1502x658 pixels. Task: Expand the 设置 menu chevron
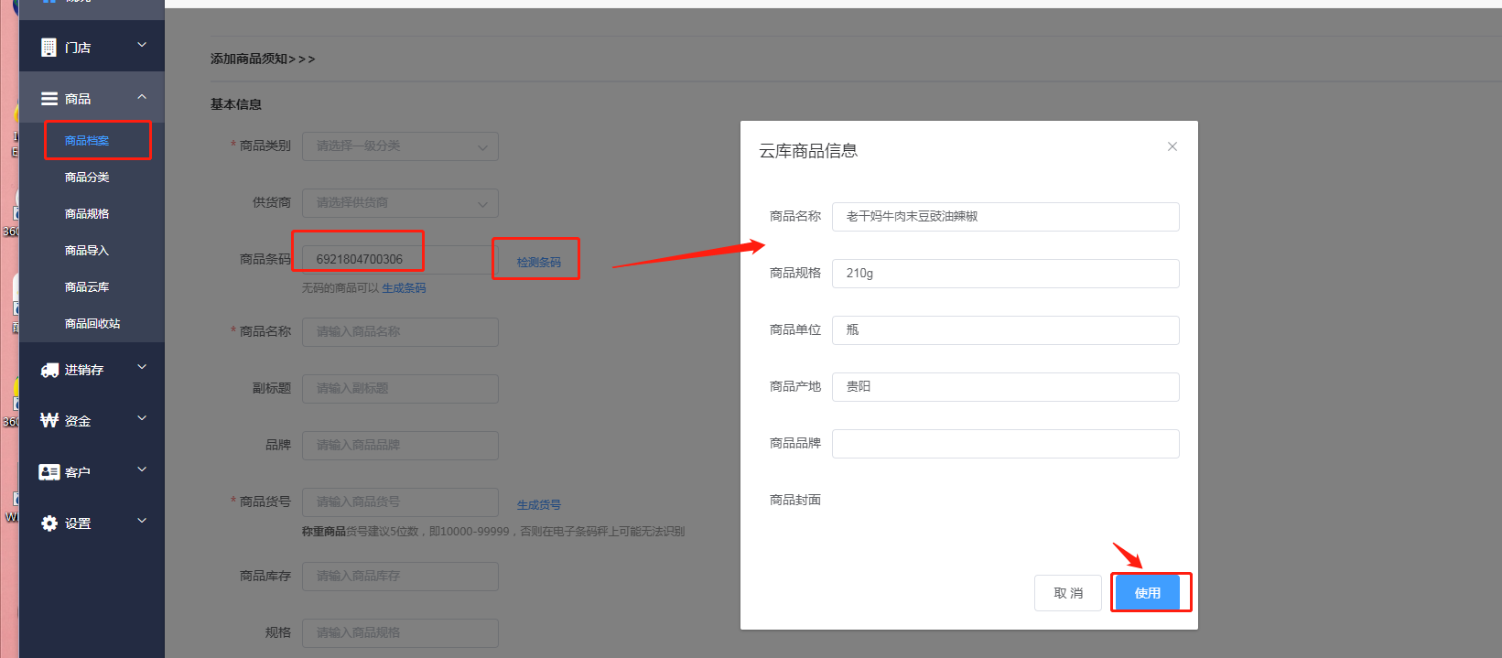[x=142, y=521]
